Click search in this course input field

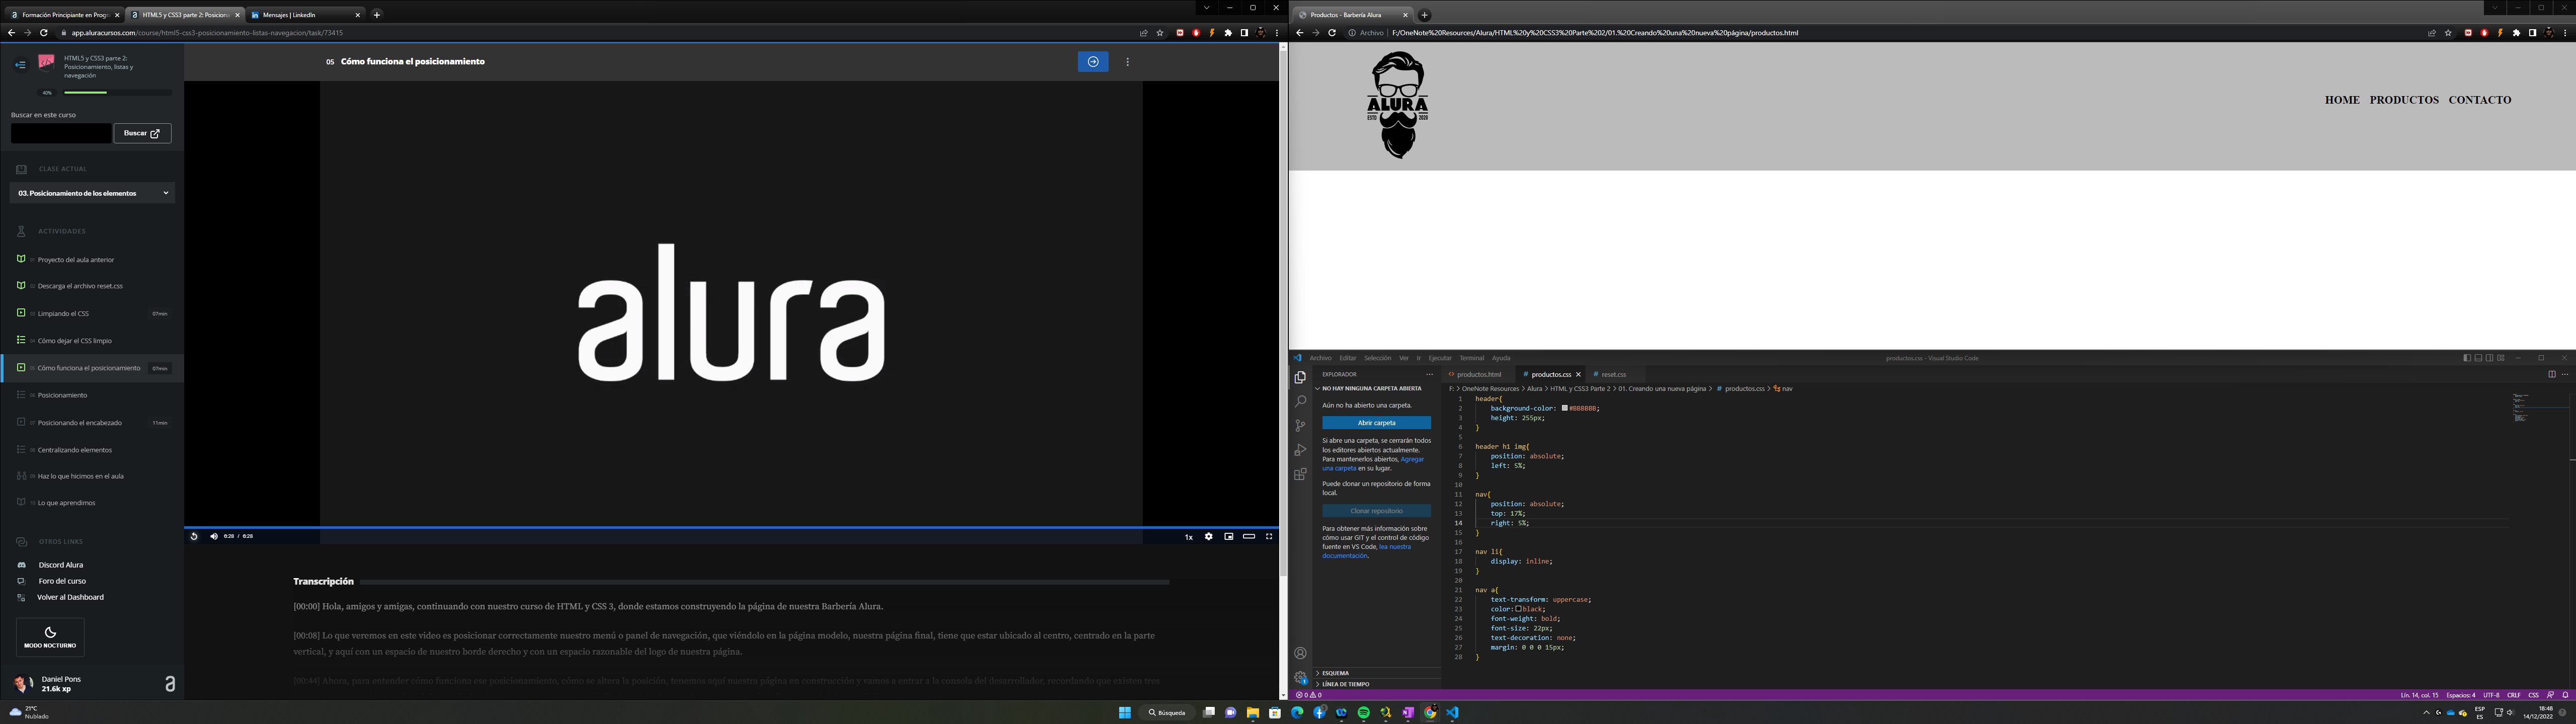point(60,133)
